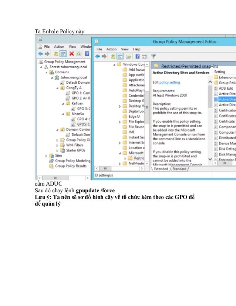Select the IME folder in Editor tree
The height and width of the screenshot is (306, 236).
coord(129,132)
